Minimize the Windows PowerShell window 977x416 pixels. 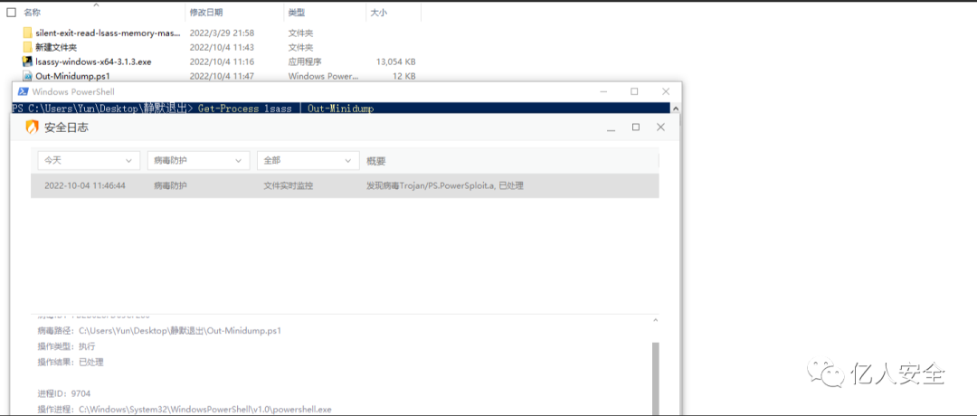pyautogui.click(x=602, y=91)
